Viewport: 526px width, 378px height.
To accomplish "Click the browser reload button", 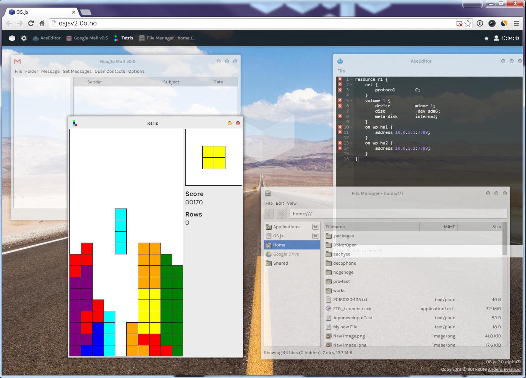I will coord(31,24).
